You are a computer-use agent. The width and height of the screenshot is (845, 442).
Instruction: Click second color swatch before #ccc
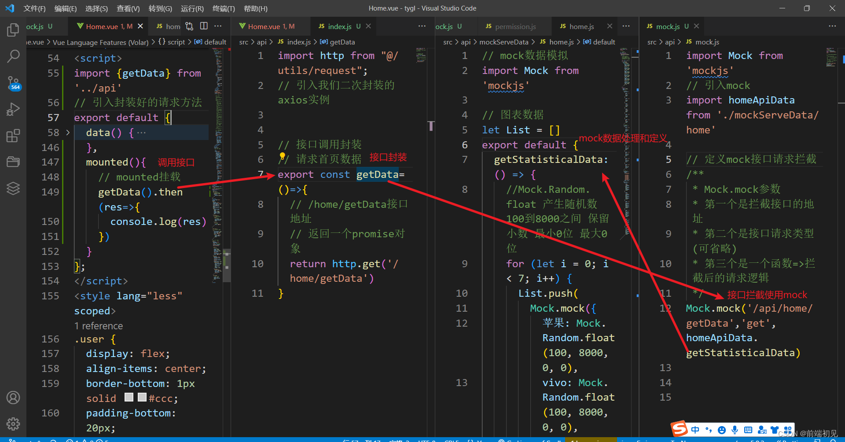click(142, 398)
